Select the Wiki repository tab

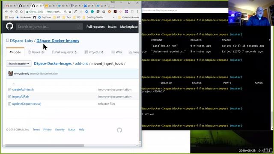click(116, 52)
